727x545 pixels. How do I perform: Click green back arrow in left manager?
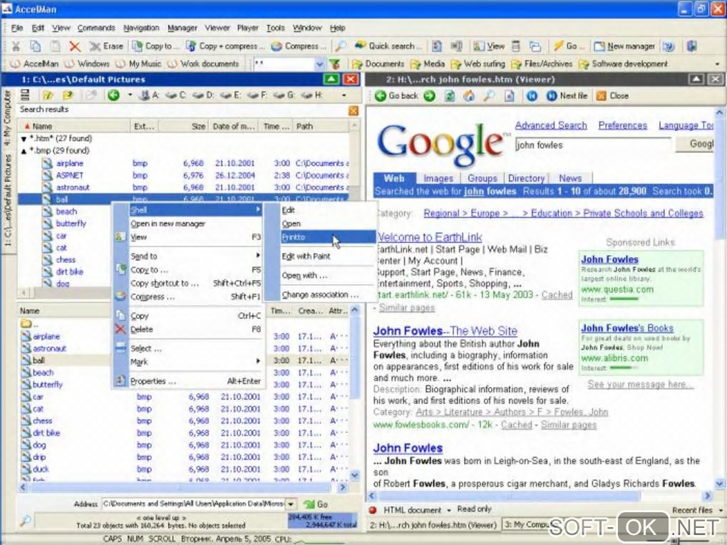coord(113,95)
